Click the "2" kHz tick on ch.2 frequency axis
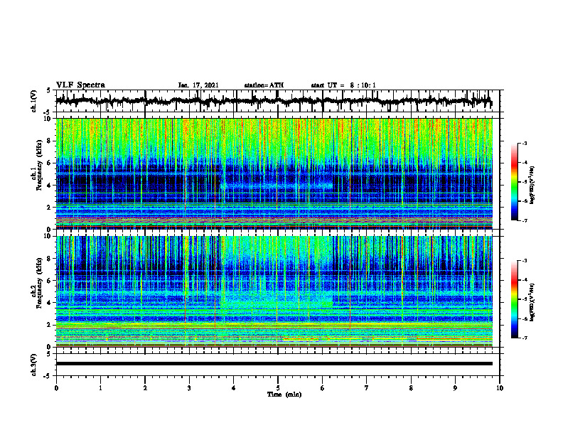The height and width of the screenshot is (435, 563). (50, 325)
